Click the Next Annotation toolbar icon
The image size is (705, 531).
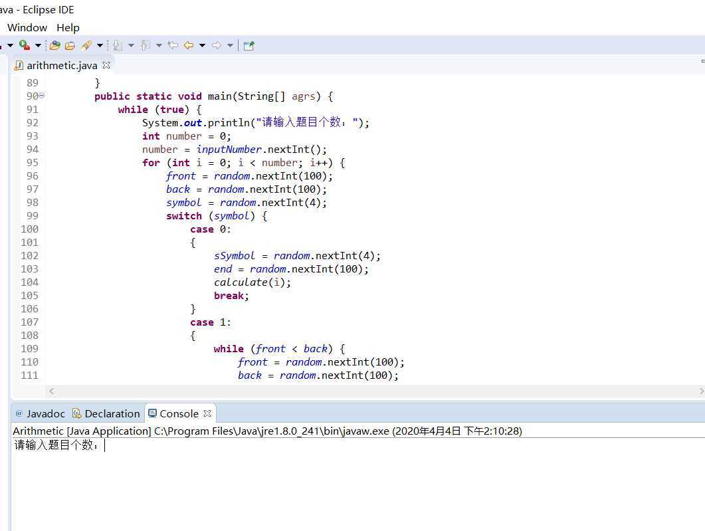118,45
